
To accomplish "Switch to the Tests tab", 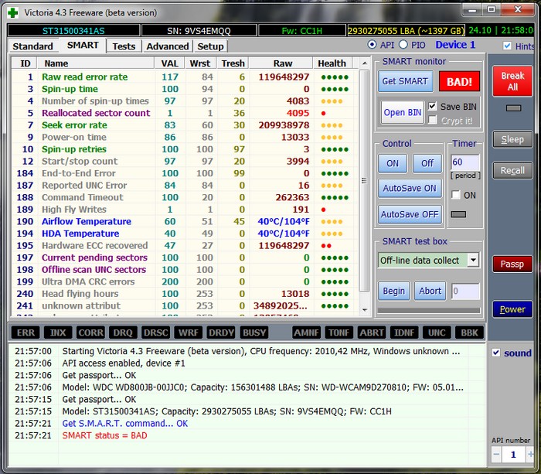I will tap(124, 46).
